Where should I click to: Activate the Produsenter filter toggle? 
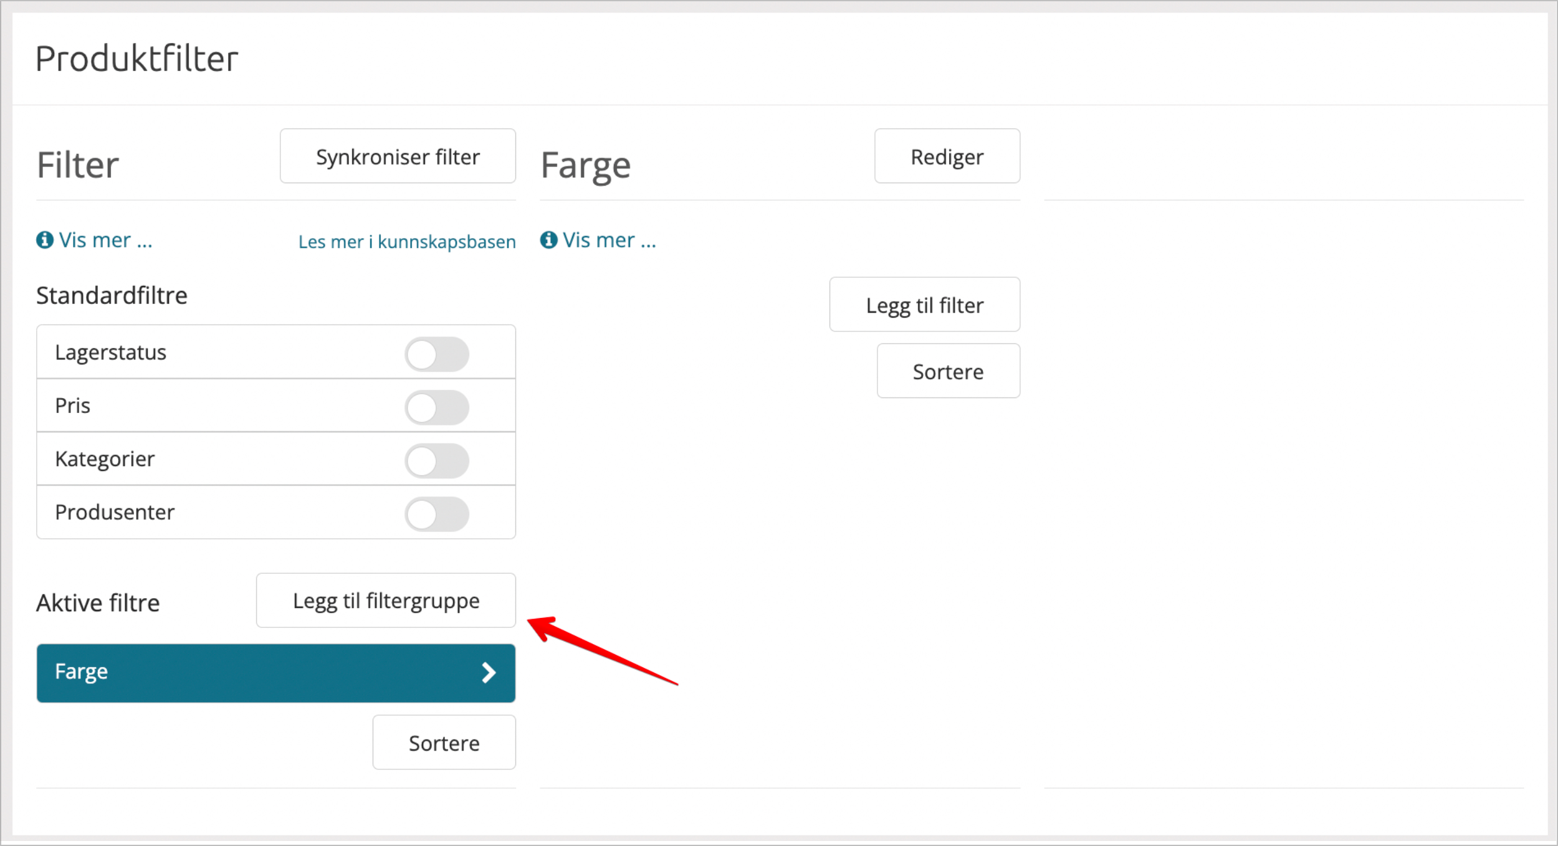[436, 514]
